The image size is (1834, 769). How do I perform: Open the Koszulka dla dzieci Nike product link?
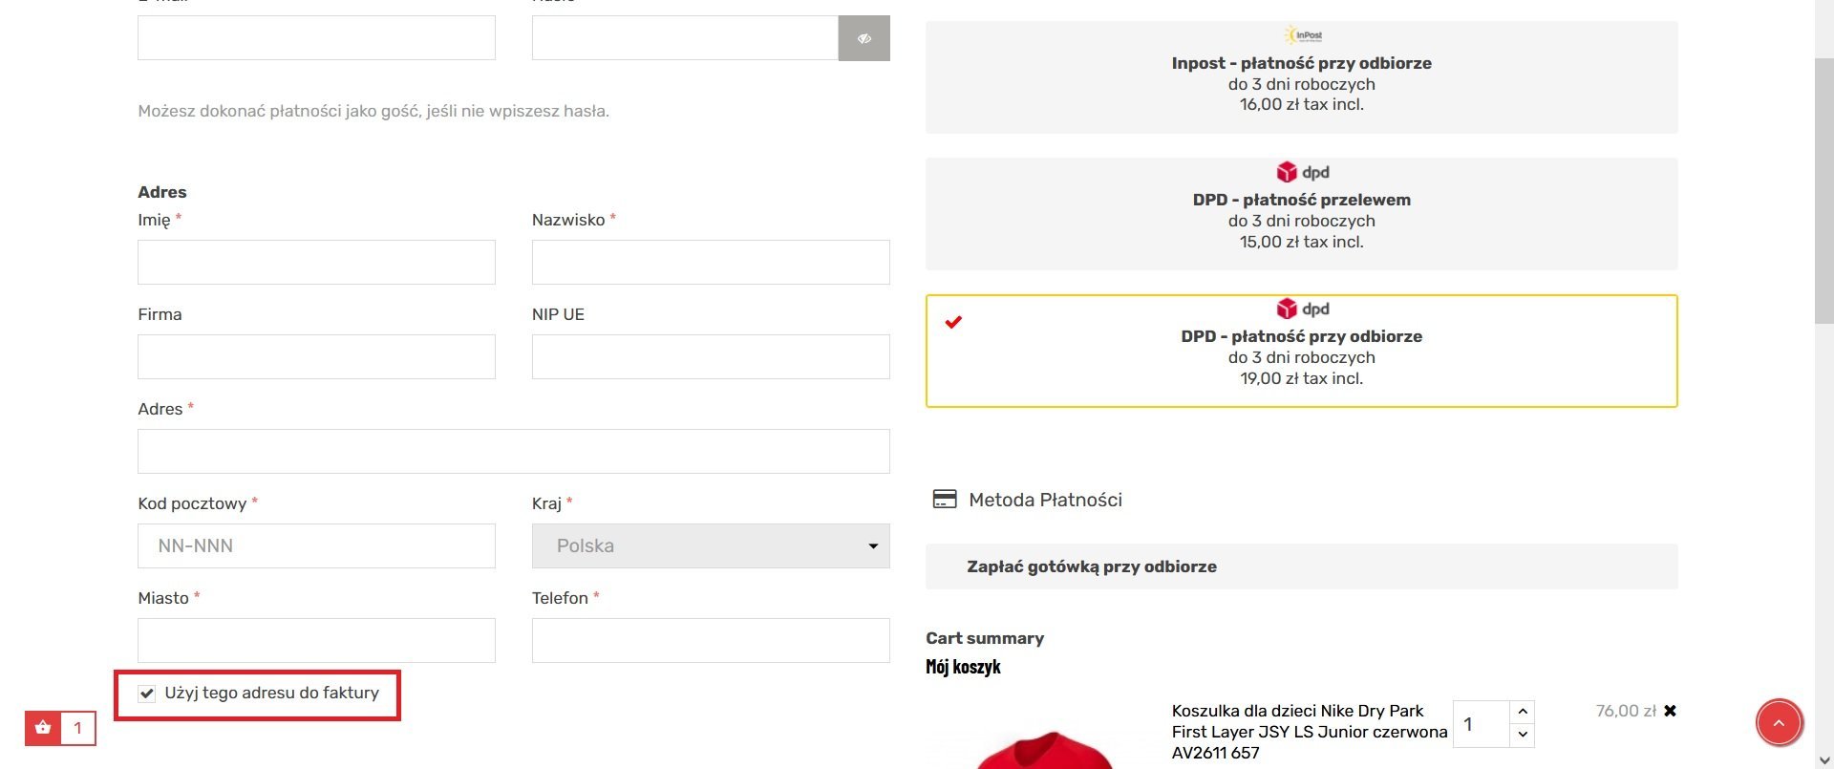(1309, 732)
